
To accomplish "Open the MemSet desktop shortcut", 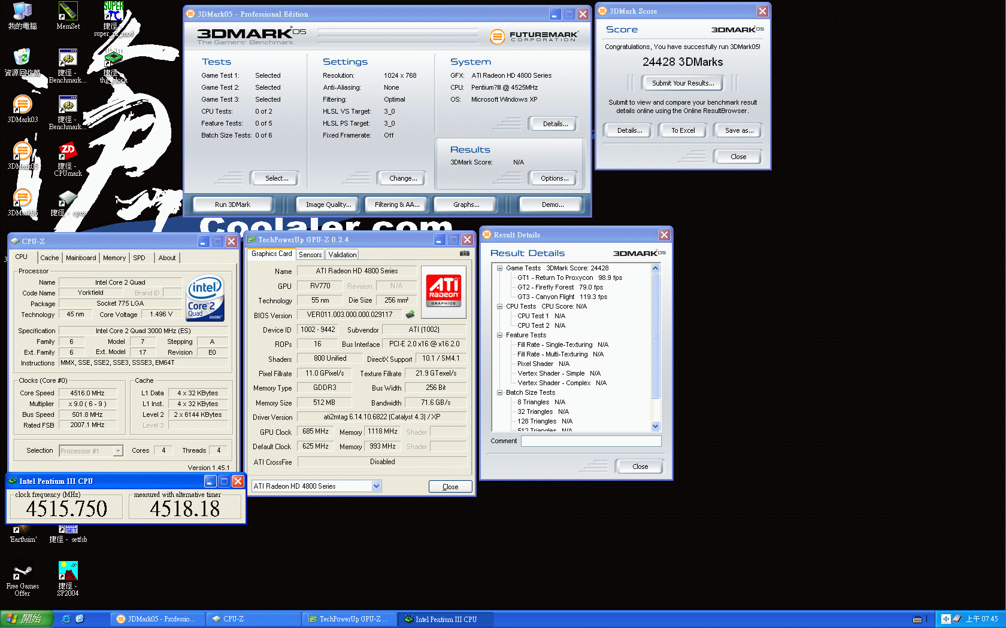I will click(68, 16).
